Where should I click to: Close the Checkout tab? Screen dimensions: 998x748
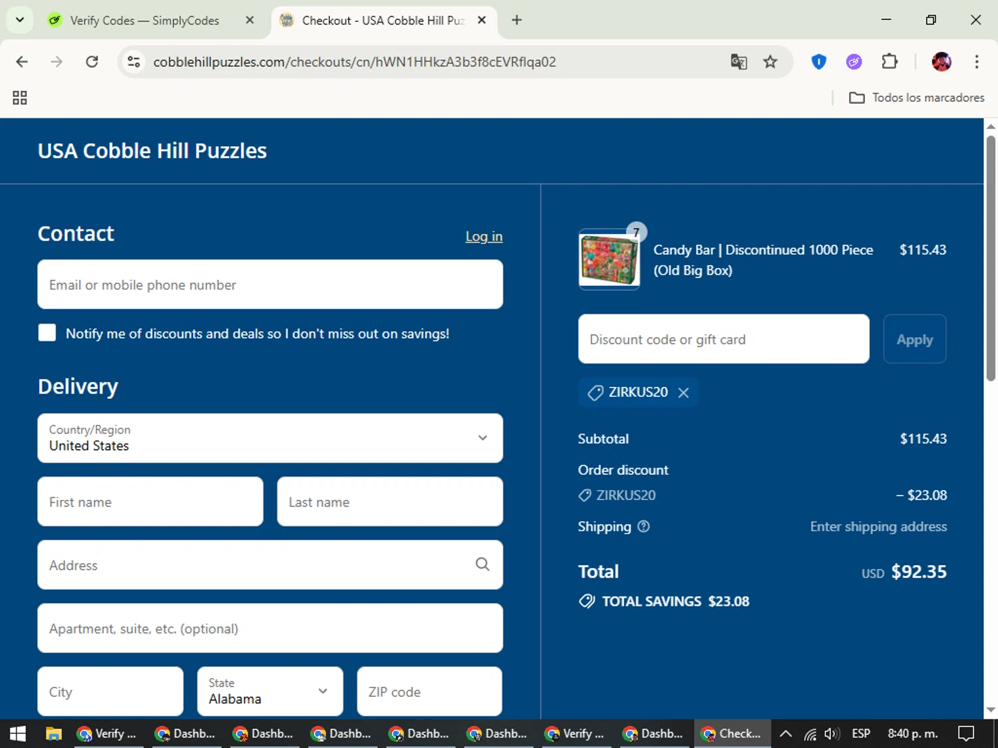[482, 20]
